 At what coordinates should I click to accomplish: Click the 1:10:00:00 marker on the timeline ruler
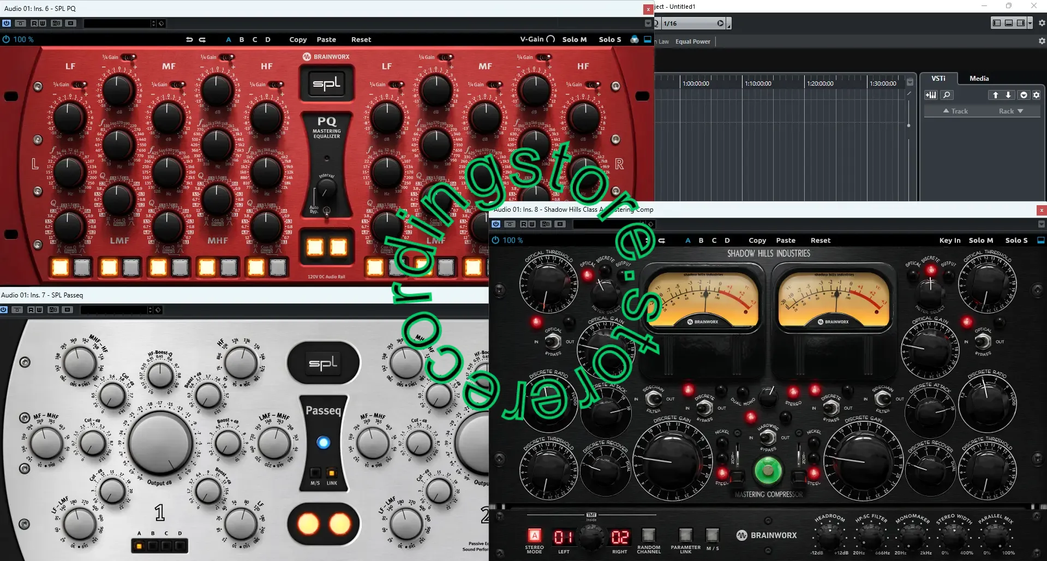[758, 83]
